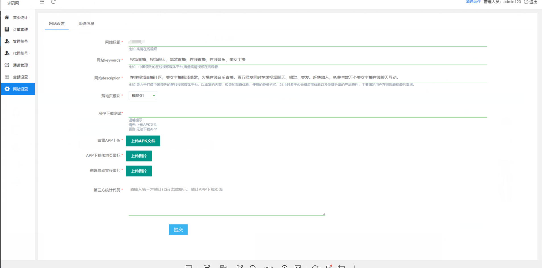Click the power icon next to 退出
Screen dimensions: 542x268
(x=526, y=2)
